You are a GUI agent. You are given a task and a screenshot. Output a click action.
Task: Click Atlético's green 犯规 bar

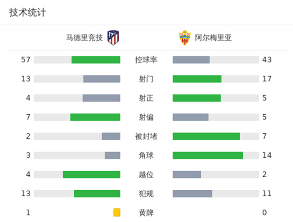point(97,193)
